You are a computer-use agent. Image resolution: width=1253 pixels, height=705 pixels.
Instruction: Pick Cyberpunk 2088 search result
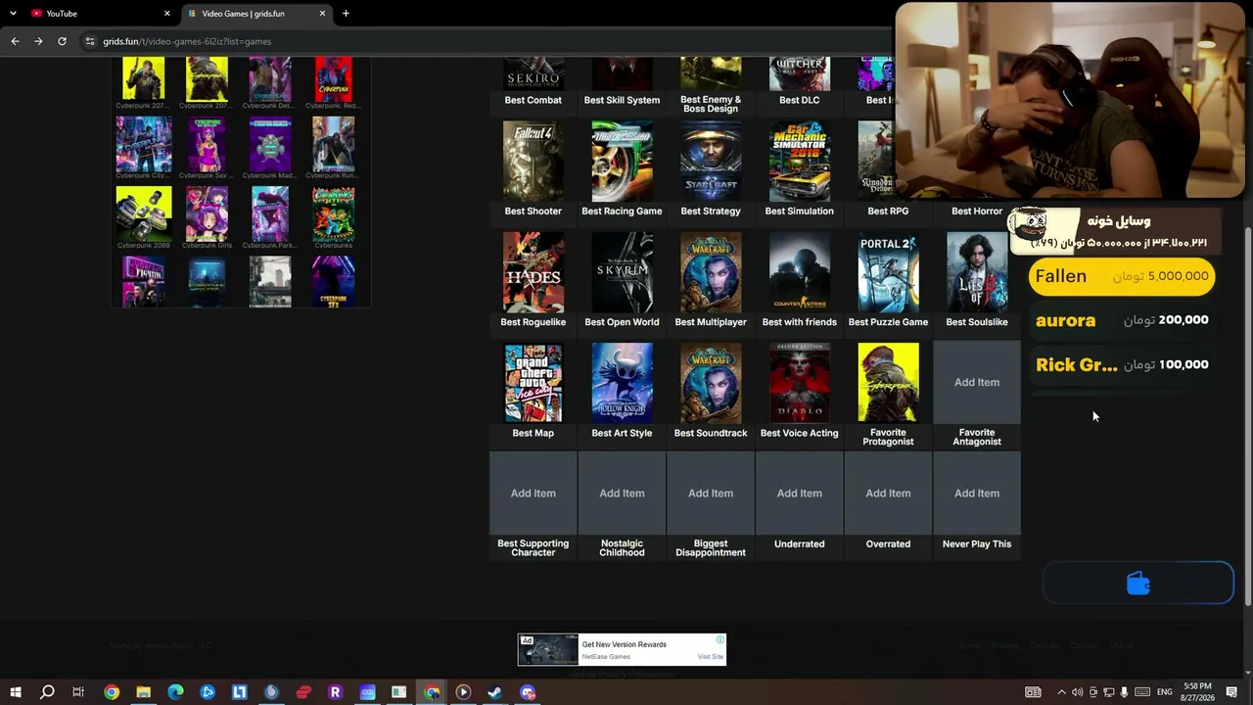tap(144, 213)
